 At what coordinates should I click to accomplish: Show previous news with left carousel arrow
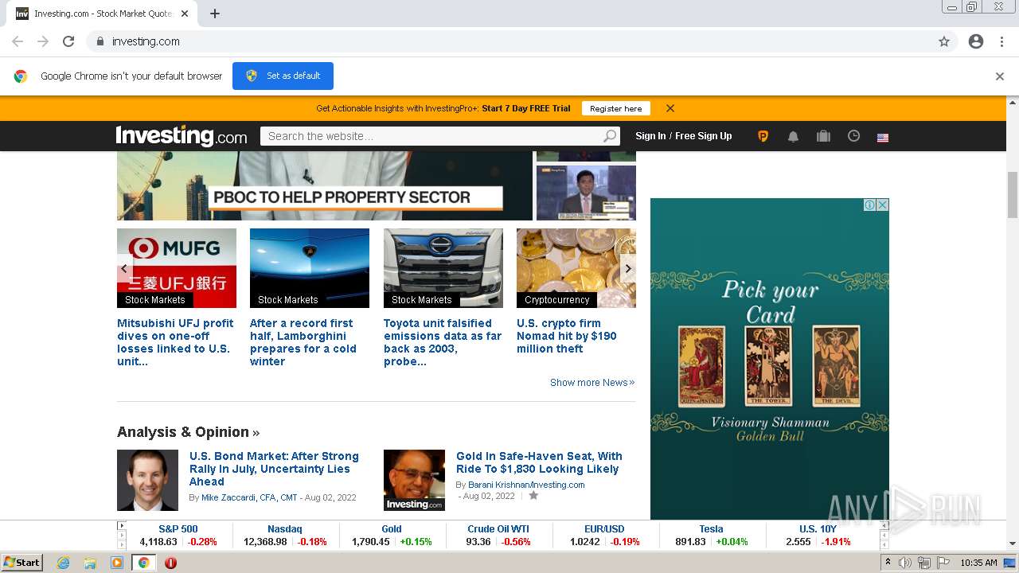pos(124,269)
